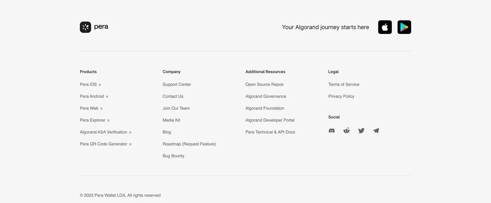Open the Discord social icon
Screen dimensions: 491x203
pyautogui.click(x=332, y=131)
